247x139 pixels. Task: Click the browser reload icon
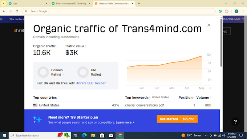[x=17, y=11]
